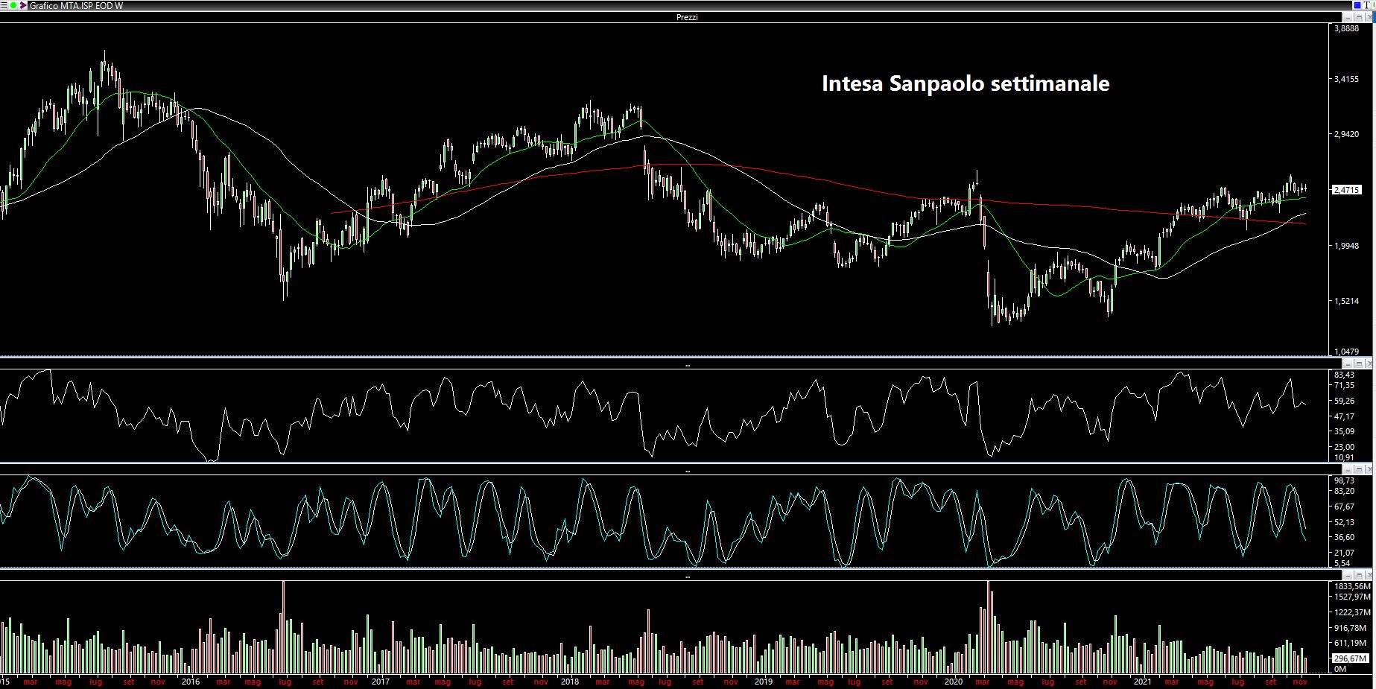Minimize the RSI indicator panel
The width and height of the screenshot is (1376, 689).
(x=1348, y=363)
